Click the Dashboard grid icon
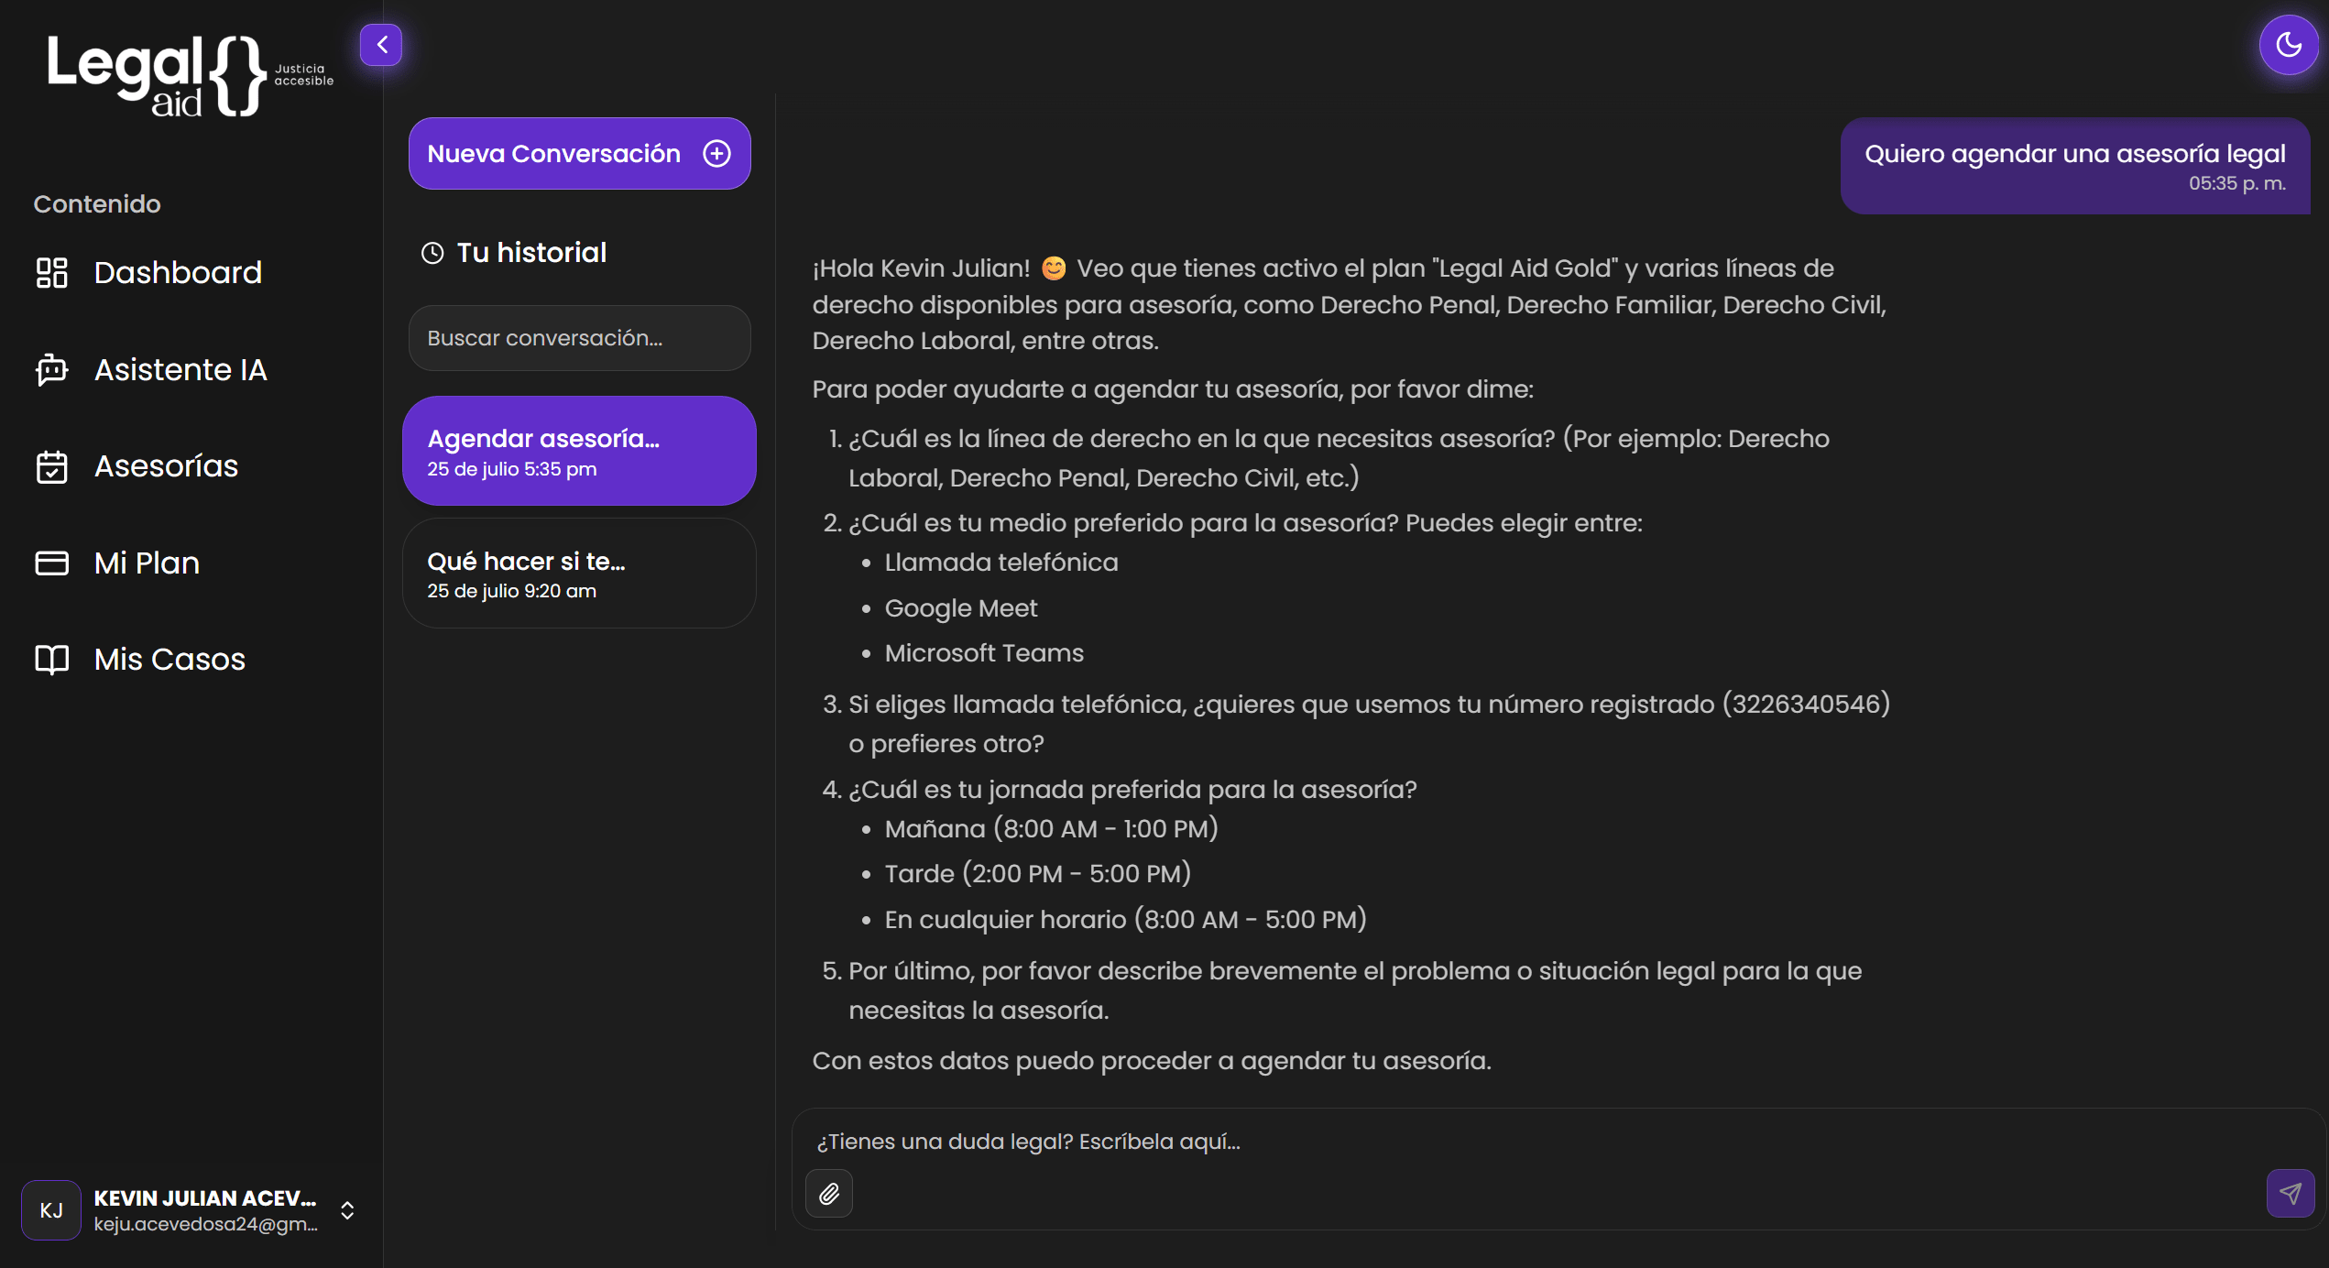 pyautogui.click(x=51, y=273)
